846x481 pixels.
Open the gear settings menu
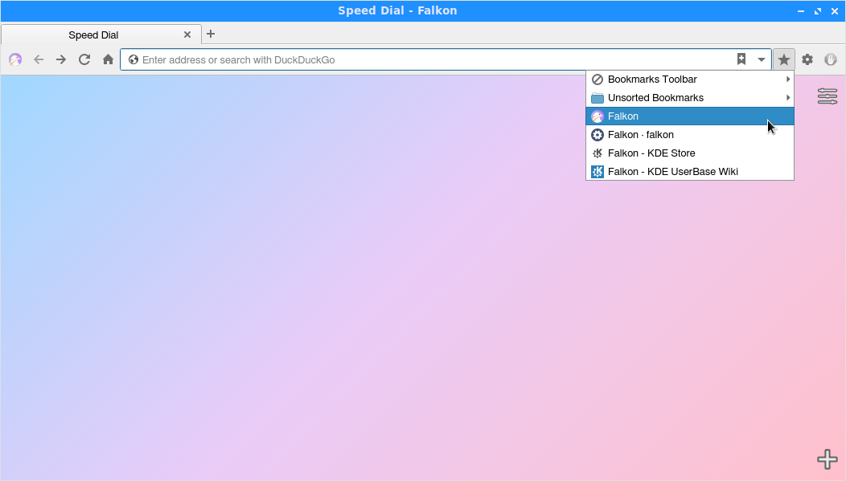807,59
